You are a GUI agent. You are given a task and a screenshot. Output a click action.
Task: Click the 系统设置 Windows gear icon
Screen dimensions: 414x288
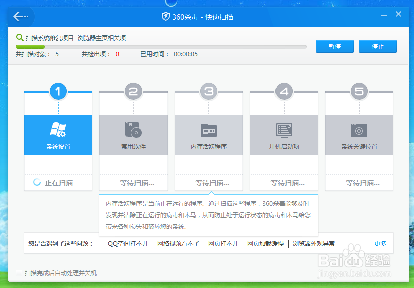pos(58,130)
